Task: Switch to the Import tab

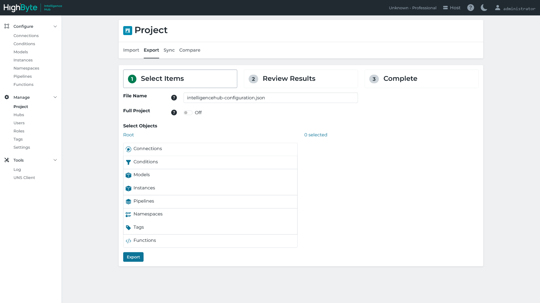Action: (x=131, y=50)
